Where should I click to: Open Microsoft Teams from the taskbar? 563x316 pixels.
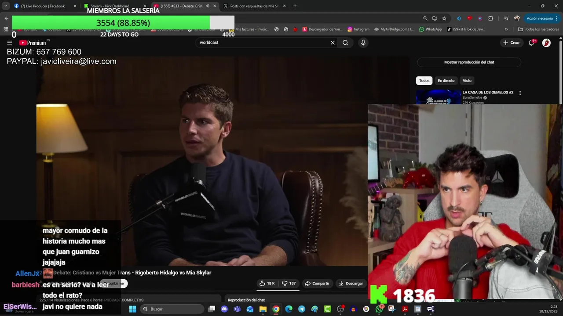(x=237, y=309)
